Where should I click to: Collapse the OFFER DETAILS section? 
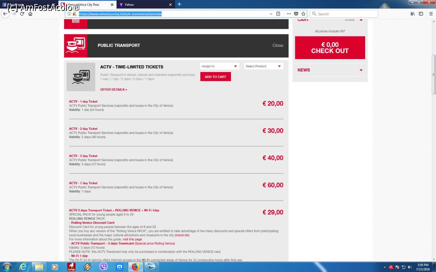pyautogui.click(x=113, y=90)
